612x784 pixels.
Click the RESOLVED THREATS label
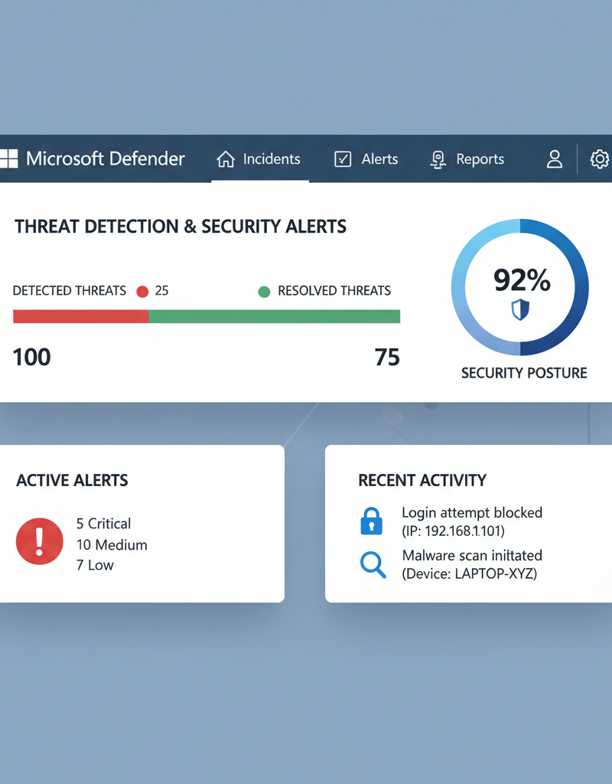pos(334,291)
